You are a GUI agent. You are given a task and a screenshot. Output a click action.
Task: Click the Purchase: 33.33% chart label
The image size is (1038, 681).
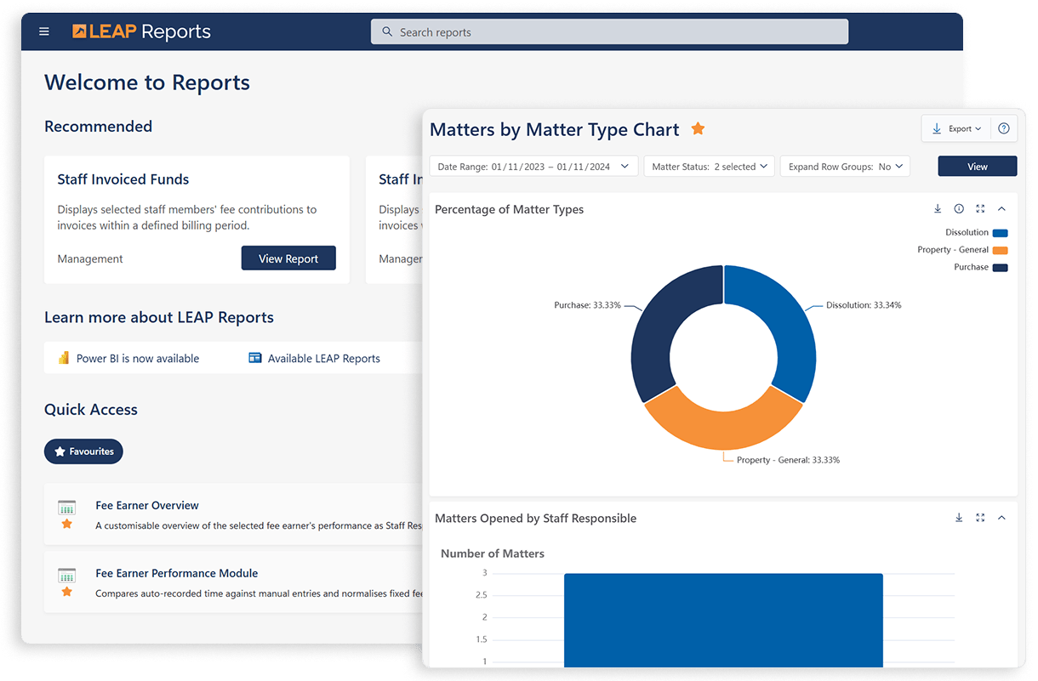click(587, 305)
